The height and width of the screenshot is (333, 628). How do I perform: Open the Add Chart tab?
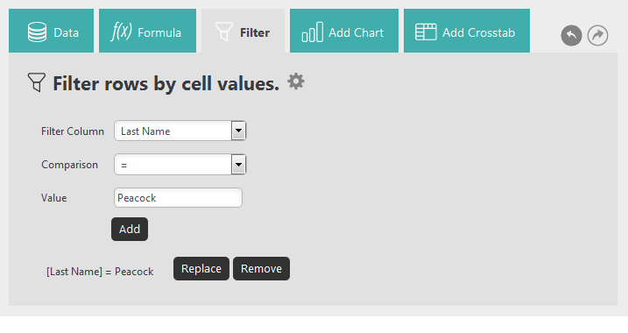[x=344, y=31]
